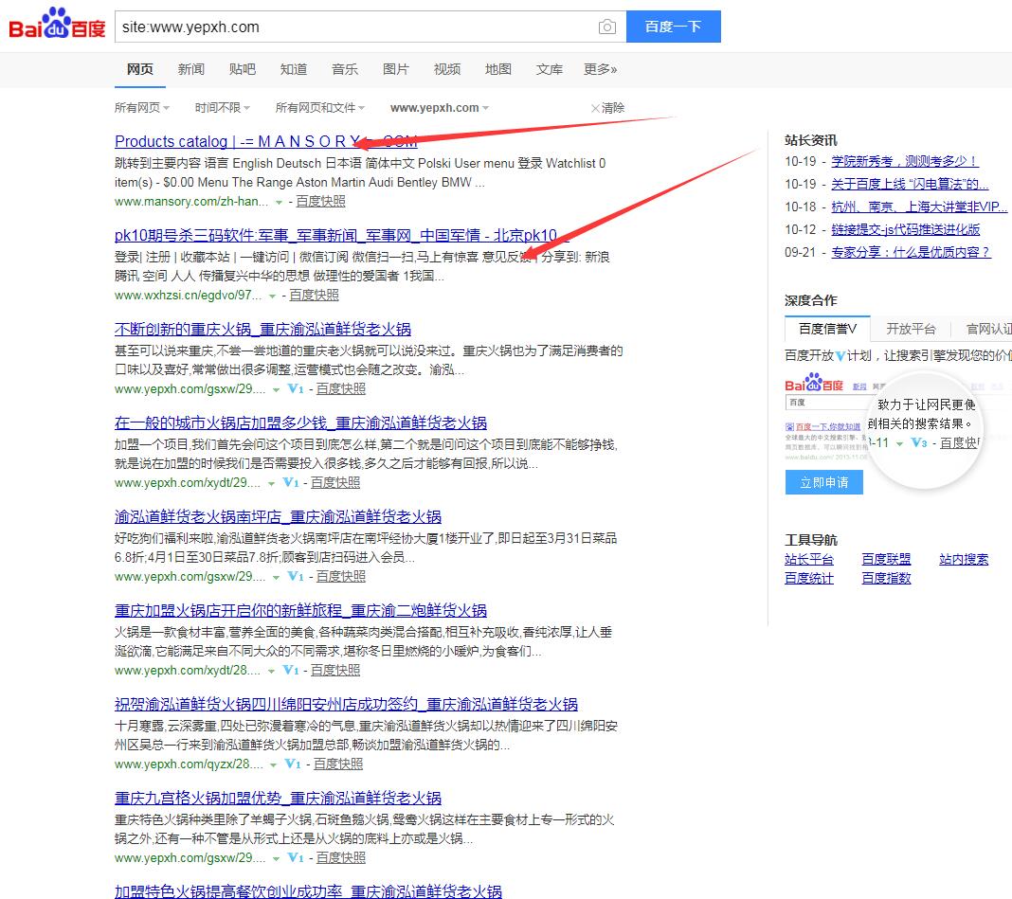Expand arrow beside www.mansory.com URL

279,202
